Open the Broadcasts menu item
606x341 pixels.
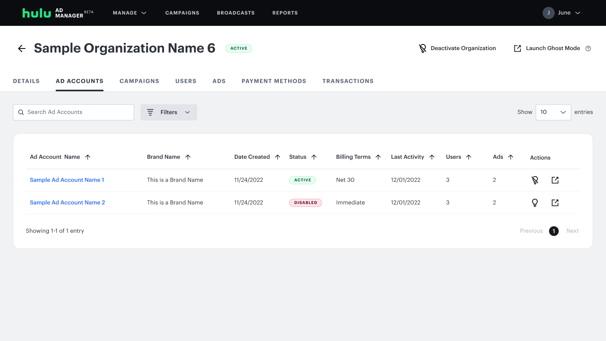pyautogui.click(x=236, y=13)
